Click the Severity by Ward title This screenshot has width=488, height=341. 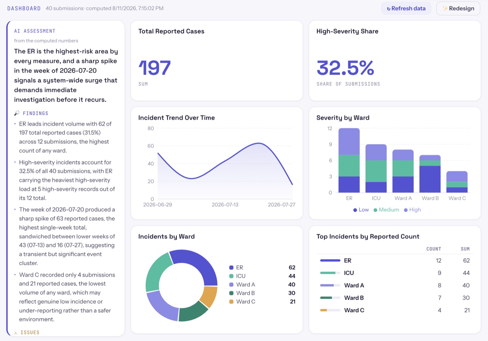pyautogui.click(x=343, y=118)
